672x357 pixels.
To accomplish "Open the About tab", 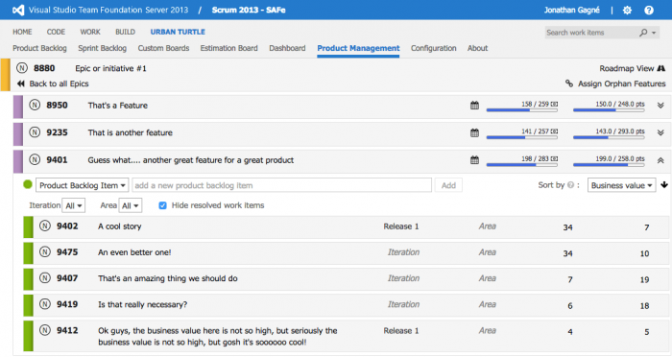I will click(x=477, y=48).
